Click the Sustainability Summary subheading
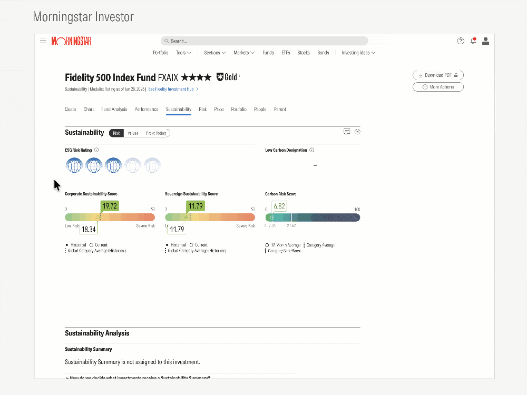The height and width of the screenshot is (395, 527). pyautogui.click(x=89, y=349)
